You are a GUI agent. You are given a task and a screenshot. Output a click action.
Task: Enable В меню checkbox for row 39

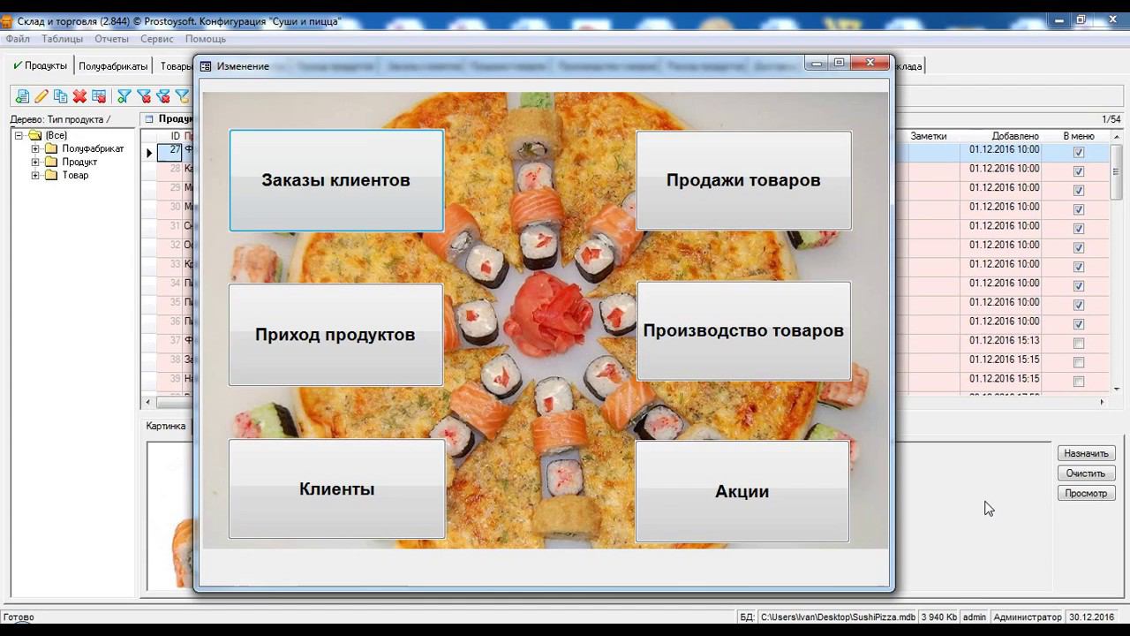pos(1078,382)
